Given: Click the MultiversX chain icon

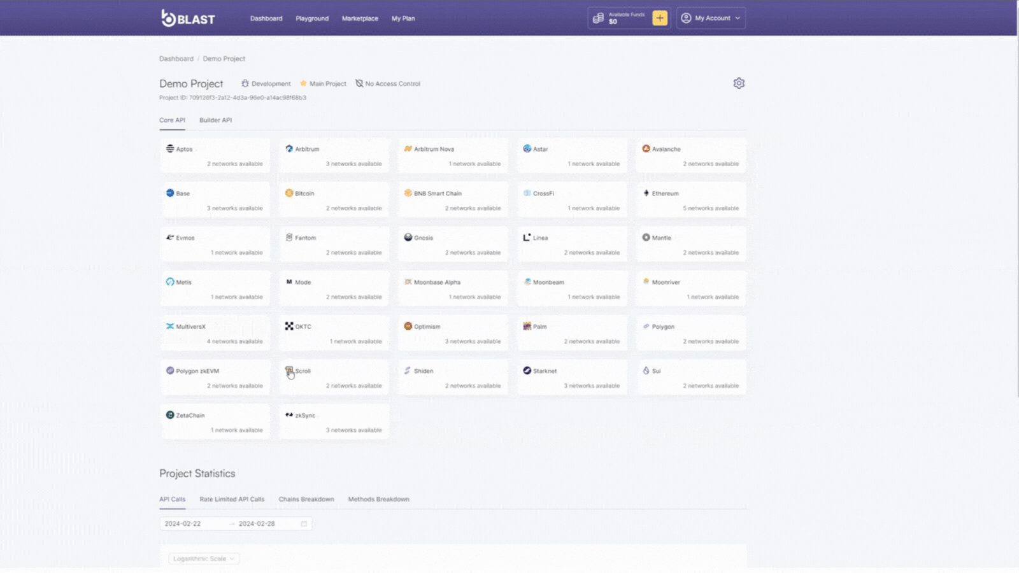Looking at the screenshot, I should [170, 326].
